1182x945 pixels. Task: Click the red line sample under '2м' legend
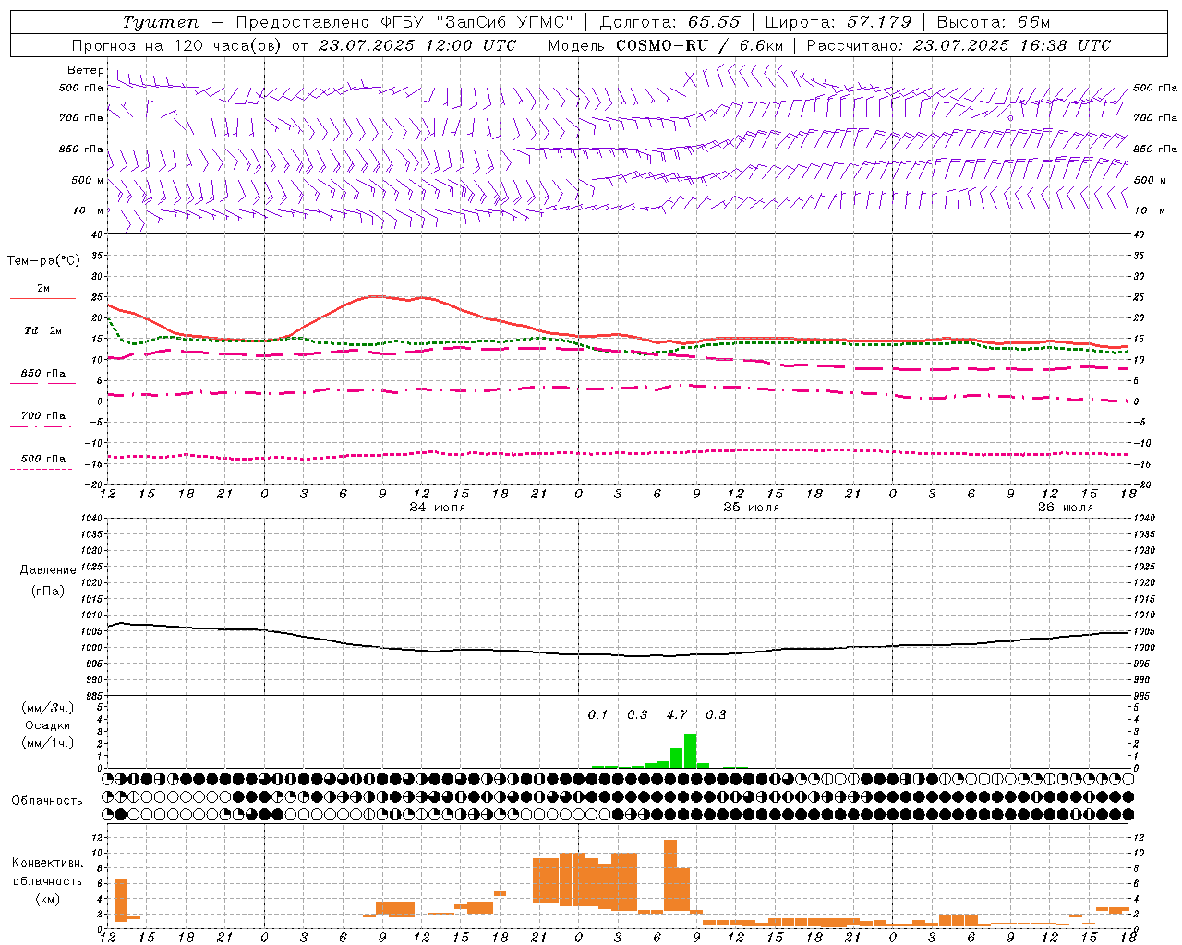(43, 299)
